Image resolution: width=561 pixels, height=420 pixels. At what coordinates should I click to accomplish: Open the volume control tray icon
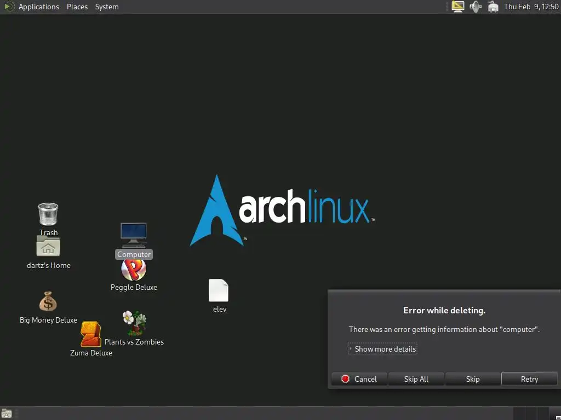click(x=476, y=7)
